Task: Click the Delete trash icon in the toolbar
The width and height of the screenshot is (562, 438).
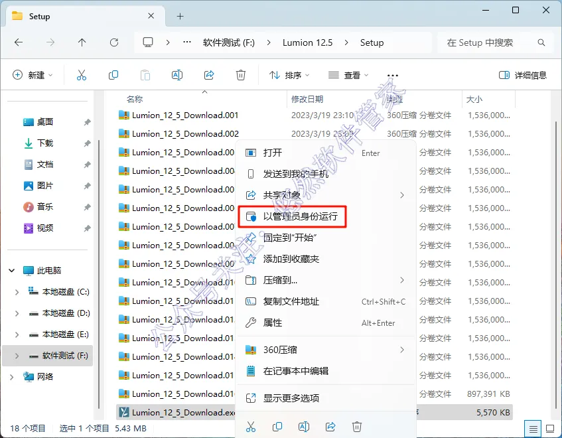Action: coord(240,75)
